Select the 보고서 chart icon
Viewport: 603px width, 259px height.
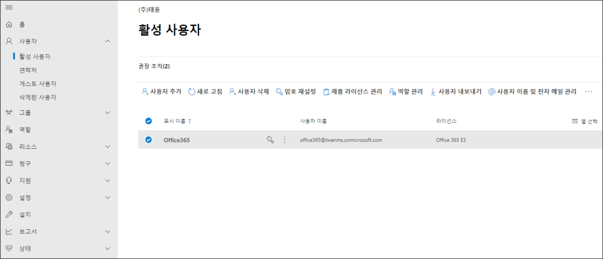[x=9, y=232]
